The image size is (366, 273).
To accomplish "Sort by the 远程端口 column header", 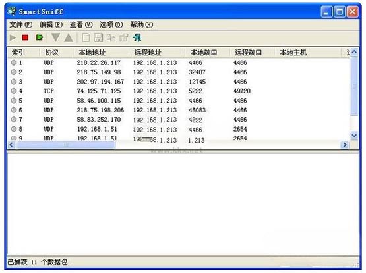I will pyautogui.click(x=252, y=53).
